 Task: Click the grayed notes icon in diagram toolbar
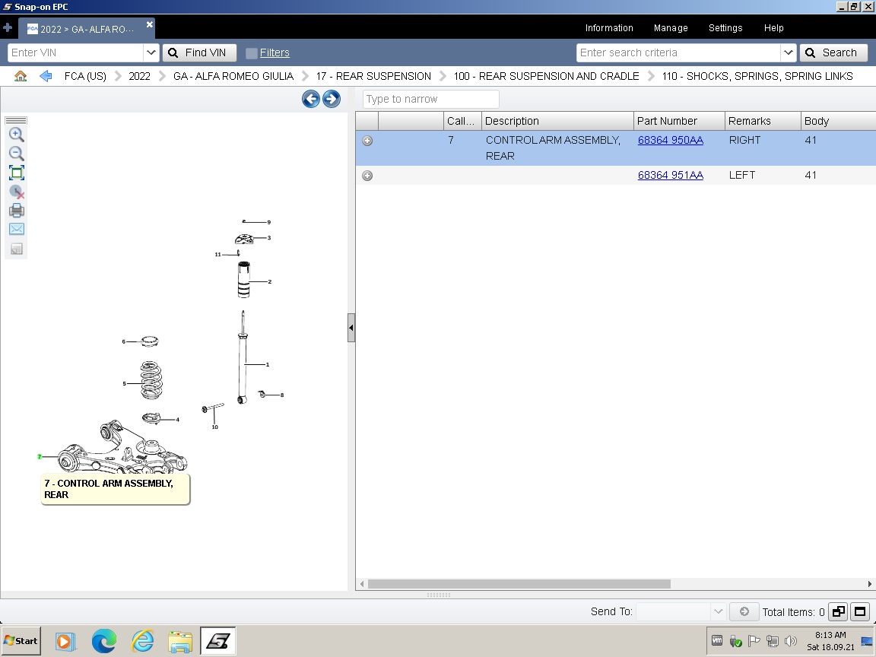pos(16,249)
